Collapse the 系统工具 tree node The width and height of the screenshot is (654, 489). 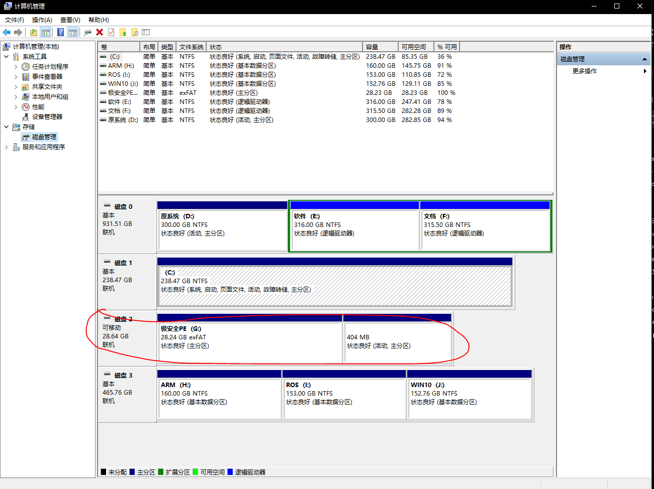click(x=6, y=57)
